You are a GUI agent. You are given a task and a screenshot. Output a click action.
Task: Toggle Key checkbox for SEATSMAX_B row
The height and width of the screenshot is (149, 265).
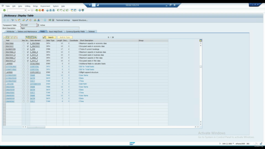click(24, 52)
